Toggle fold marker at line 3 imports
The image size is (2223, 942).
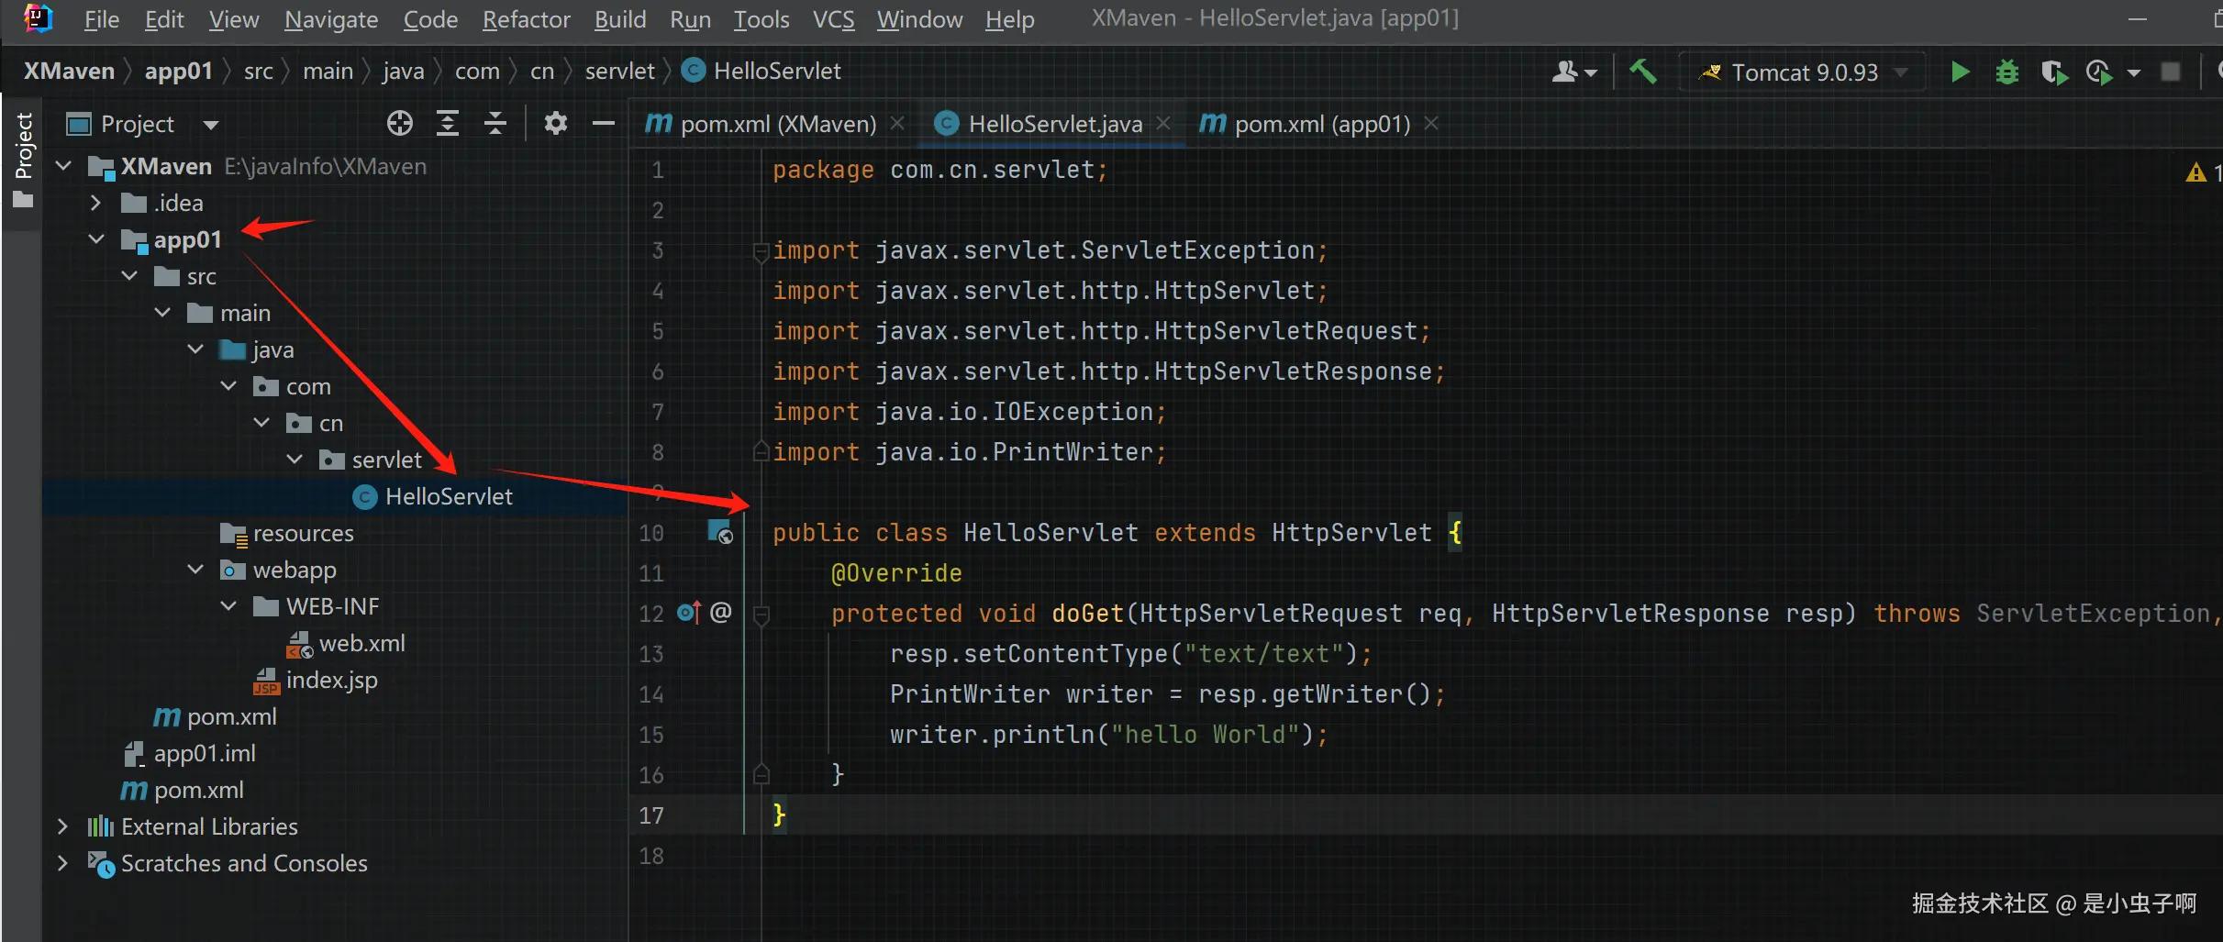pyautogui.click(x=761, y=250)
